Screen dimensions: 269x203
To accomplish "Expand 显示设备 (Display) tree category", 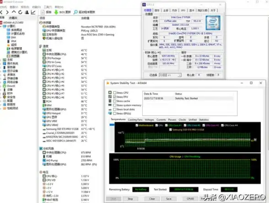I will (1, 71).
